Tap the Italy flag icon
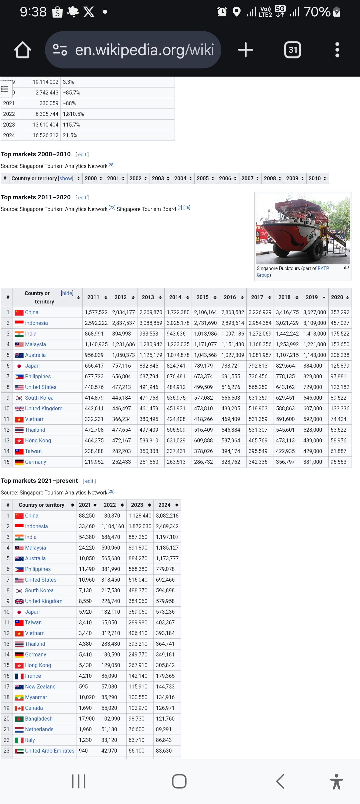 click(x=19, y=740)
